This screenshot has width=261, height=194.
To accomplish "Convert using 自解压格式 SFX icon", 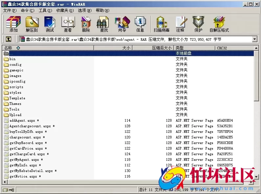I will pyautogui.click(x=219, y=24).
